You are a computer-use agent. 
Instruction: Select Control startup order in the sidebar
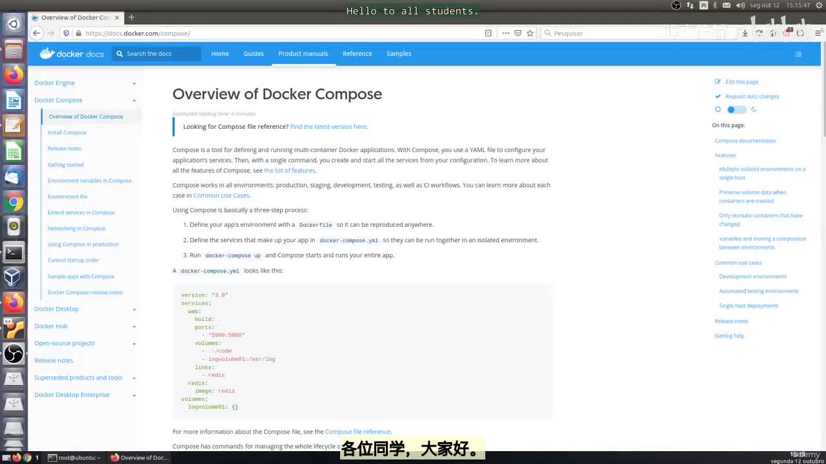click(74, 260)
